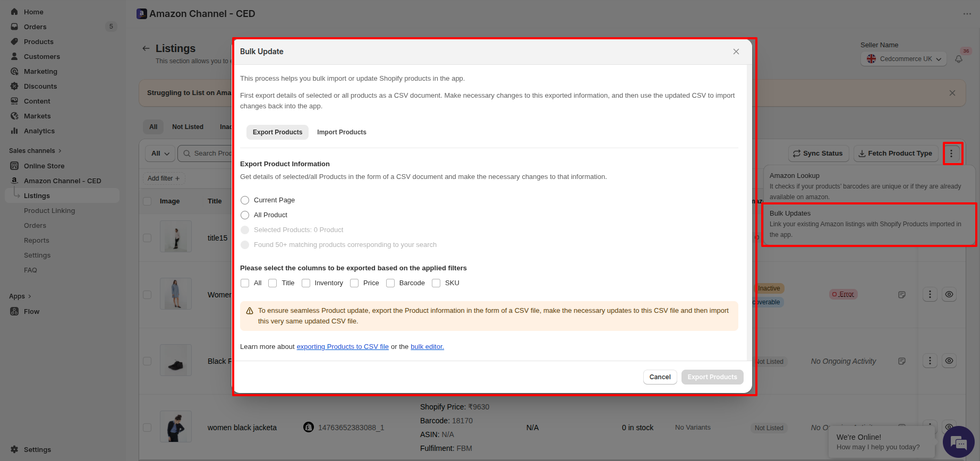Open Products tag icon in sidebar
This screenshot has width=980, height=461.
click(14, 41)
